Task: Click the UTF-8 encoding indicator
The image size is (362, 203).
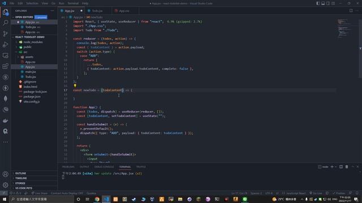Action: tap(269, 193)
